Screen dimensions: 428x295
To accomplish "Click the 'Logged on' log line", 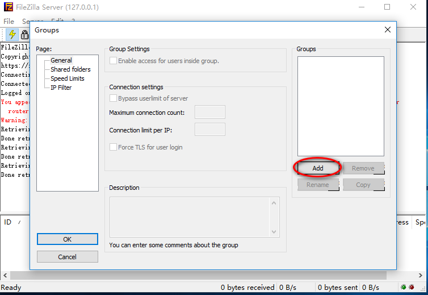I will point(15,93).
